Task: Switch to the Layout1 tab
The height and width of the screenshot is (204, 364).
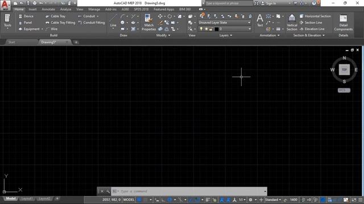Action: [27, 198]
